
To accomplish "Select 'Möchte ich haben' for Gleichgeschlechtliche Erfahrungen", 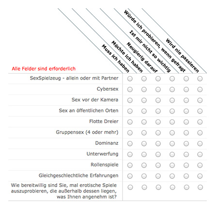I will tap(144, 176).
